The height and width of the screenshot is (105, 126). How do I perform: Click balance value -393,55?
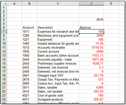pos(91,92)
